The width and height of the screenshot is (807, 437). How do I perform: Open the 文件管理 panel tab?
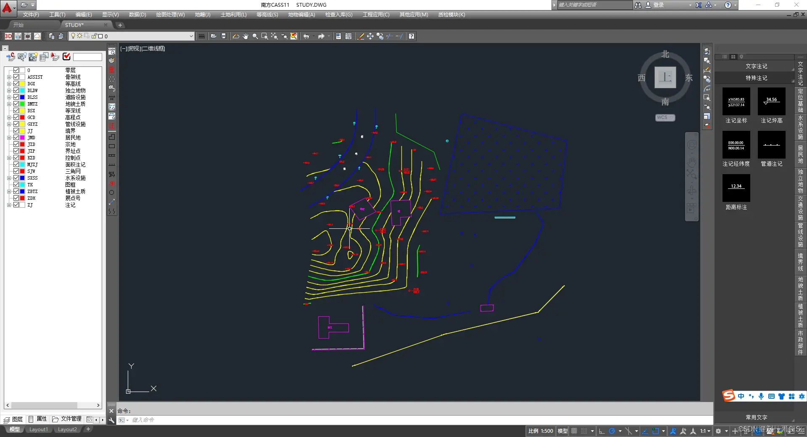click(x=67, y=419)
